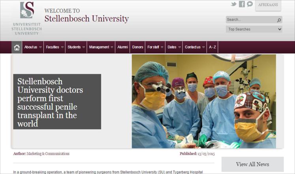Click the Home icon in navigation bar
This screenshot has width=295, height=174.
point(17,47)
